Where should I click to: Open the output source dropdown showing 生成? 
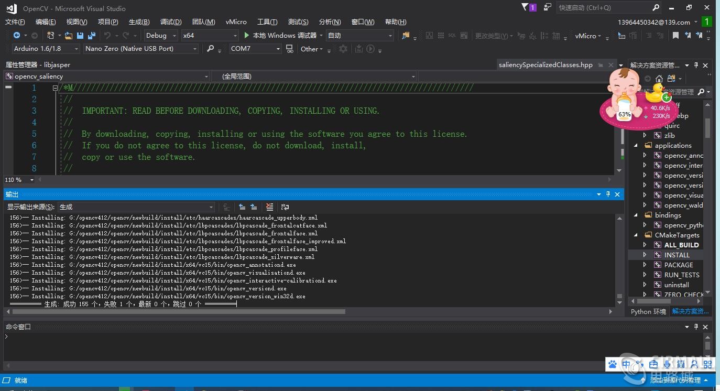pos(136,207)
